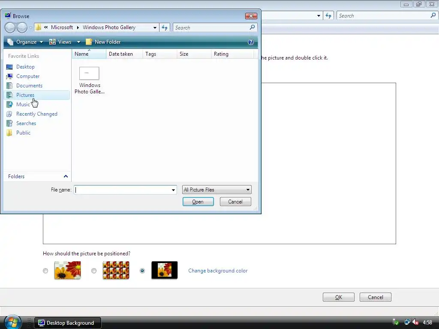Screen dimensions: 439x329
Task: Click the Views toolbar button
Action: click(x=61, y=42)
